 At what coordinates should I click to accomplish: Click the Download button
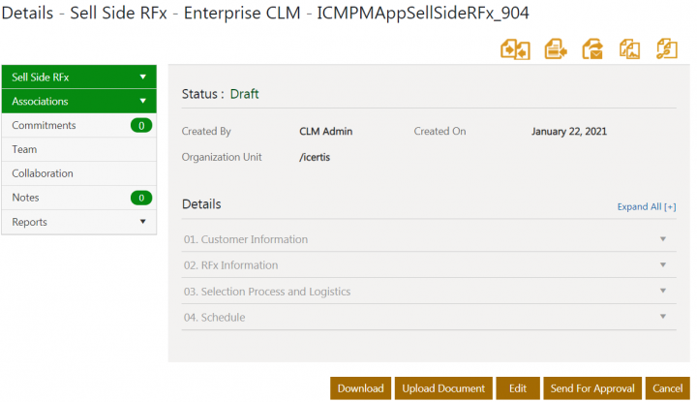360,388
